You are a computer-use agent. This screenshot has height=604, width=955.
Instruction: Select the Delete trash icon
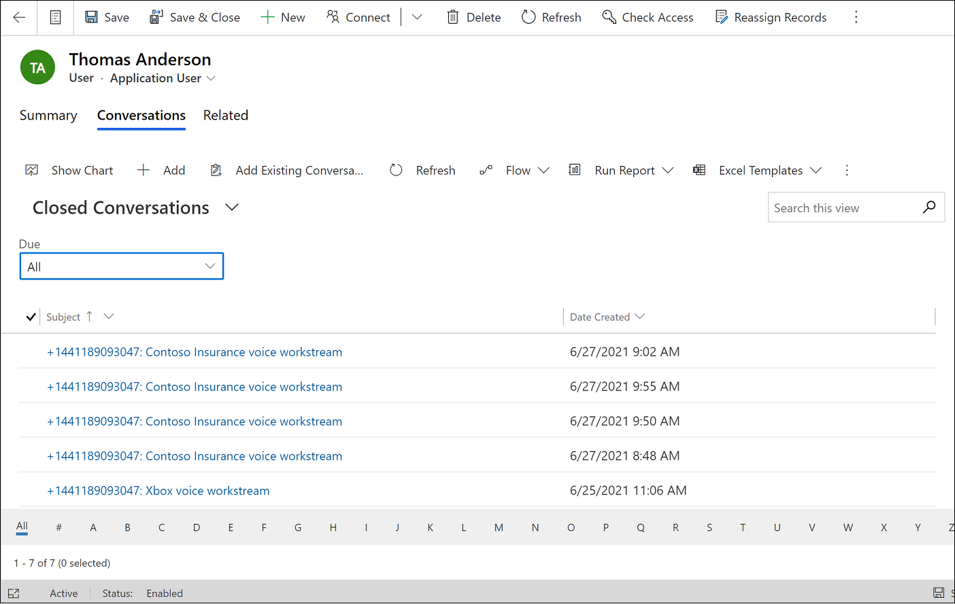(x=452, y=16)
